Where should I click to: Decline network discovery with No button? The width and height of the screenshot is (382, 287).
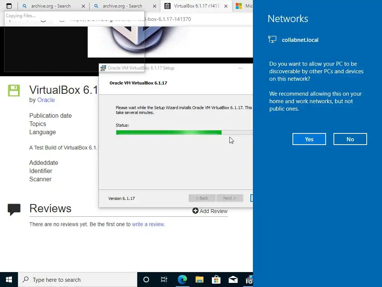pos(350,139)
